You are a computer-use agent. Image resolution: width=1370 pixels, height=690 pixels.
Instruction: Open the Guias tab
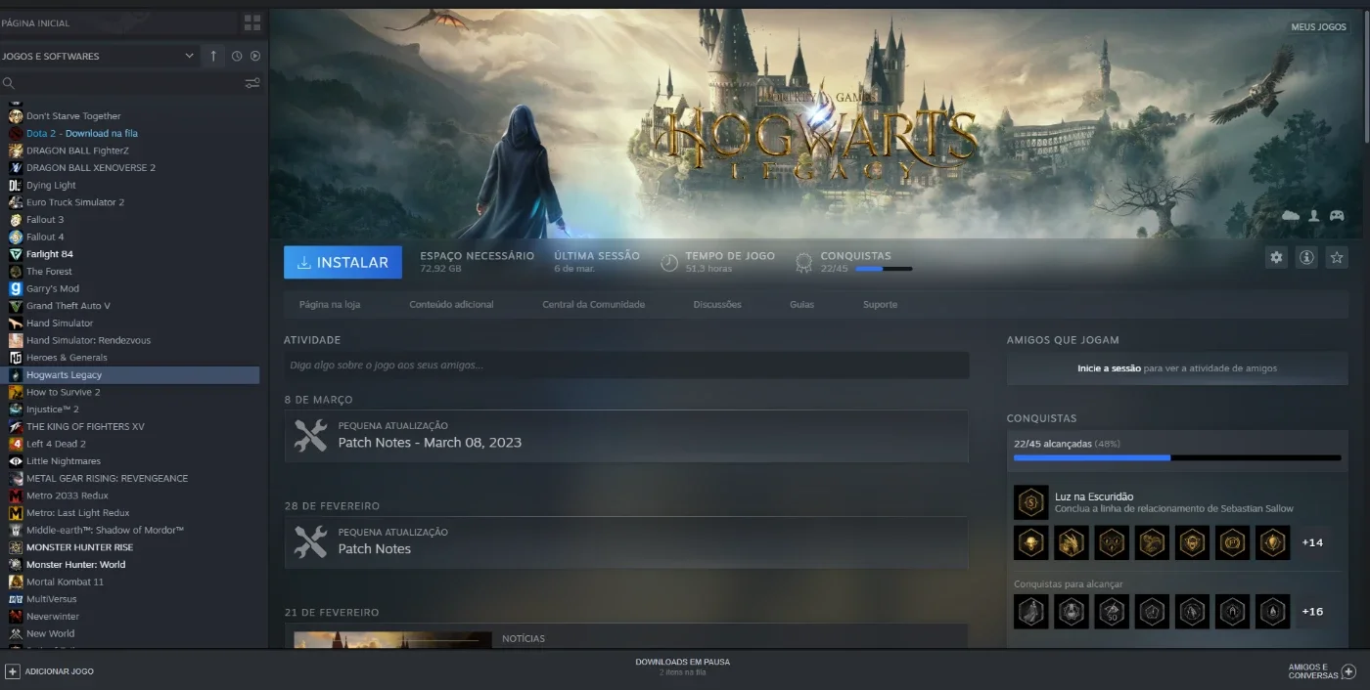[801, 304]
